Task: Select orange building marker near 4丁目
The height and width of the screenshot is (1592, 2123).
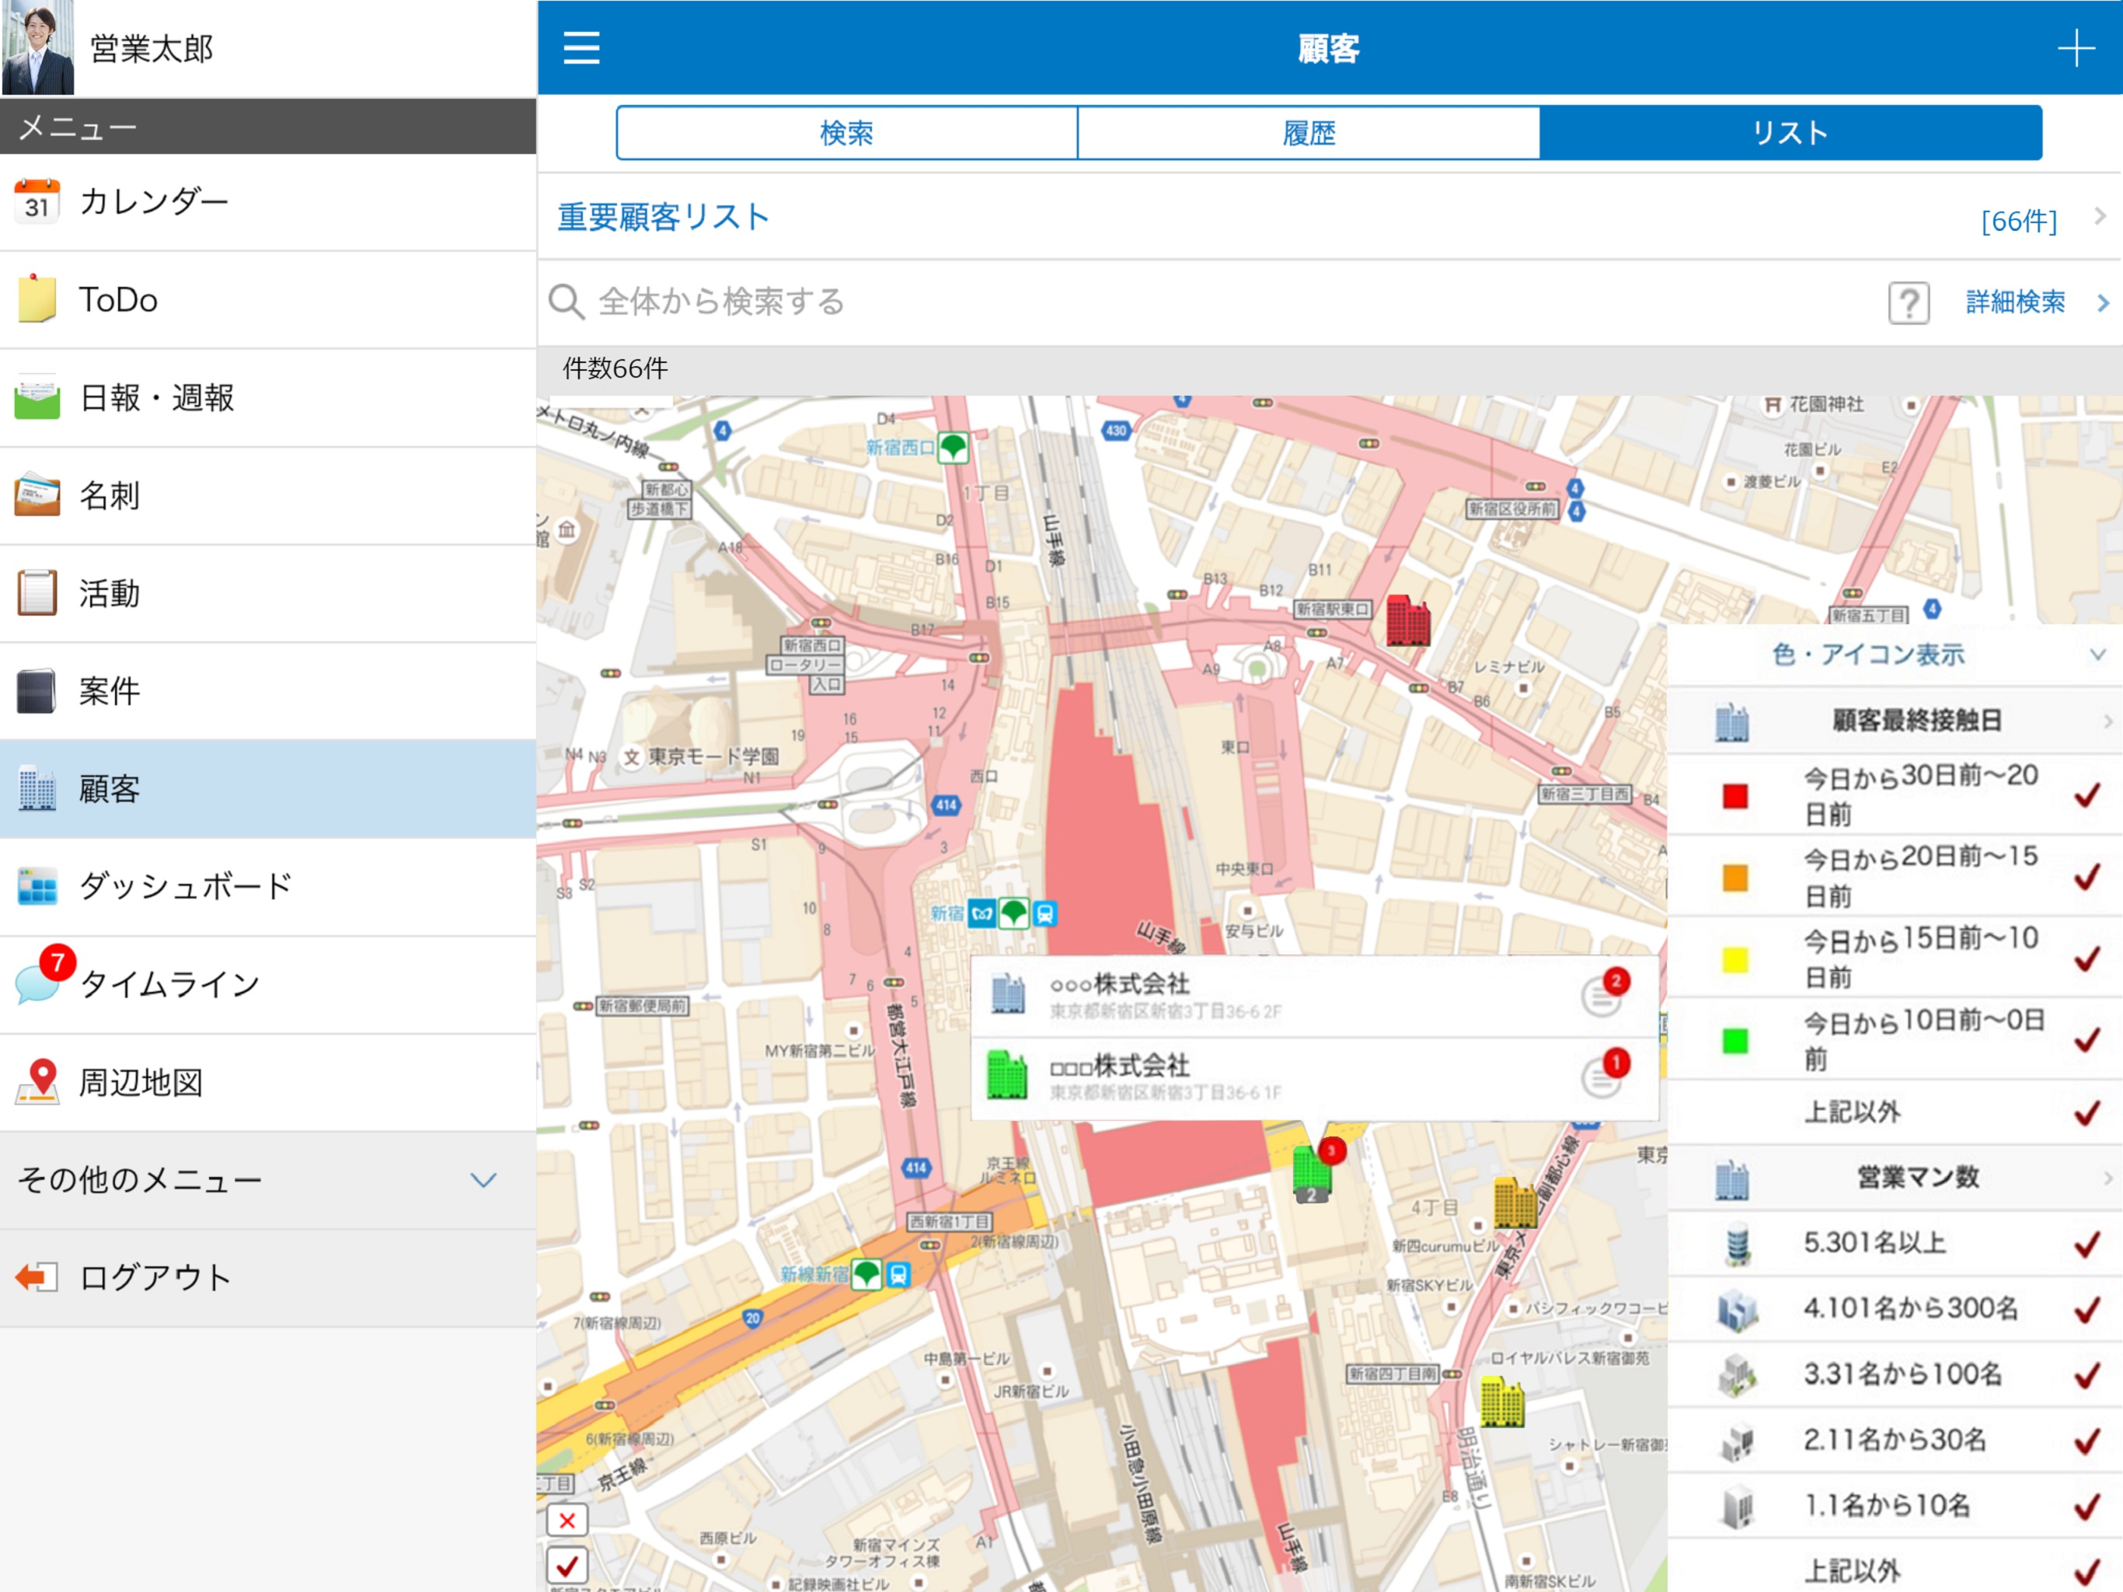Action: (1515, 1202)
